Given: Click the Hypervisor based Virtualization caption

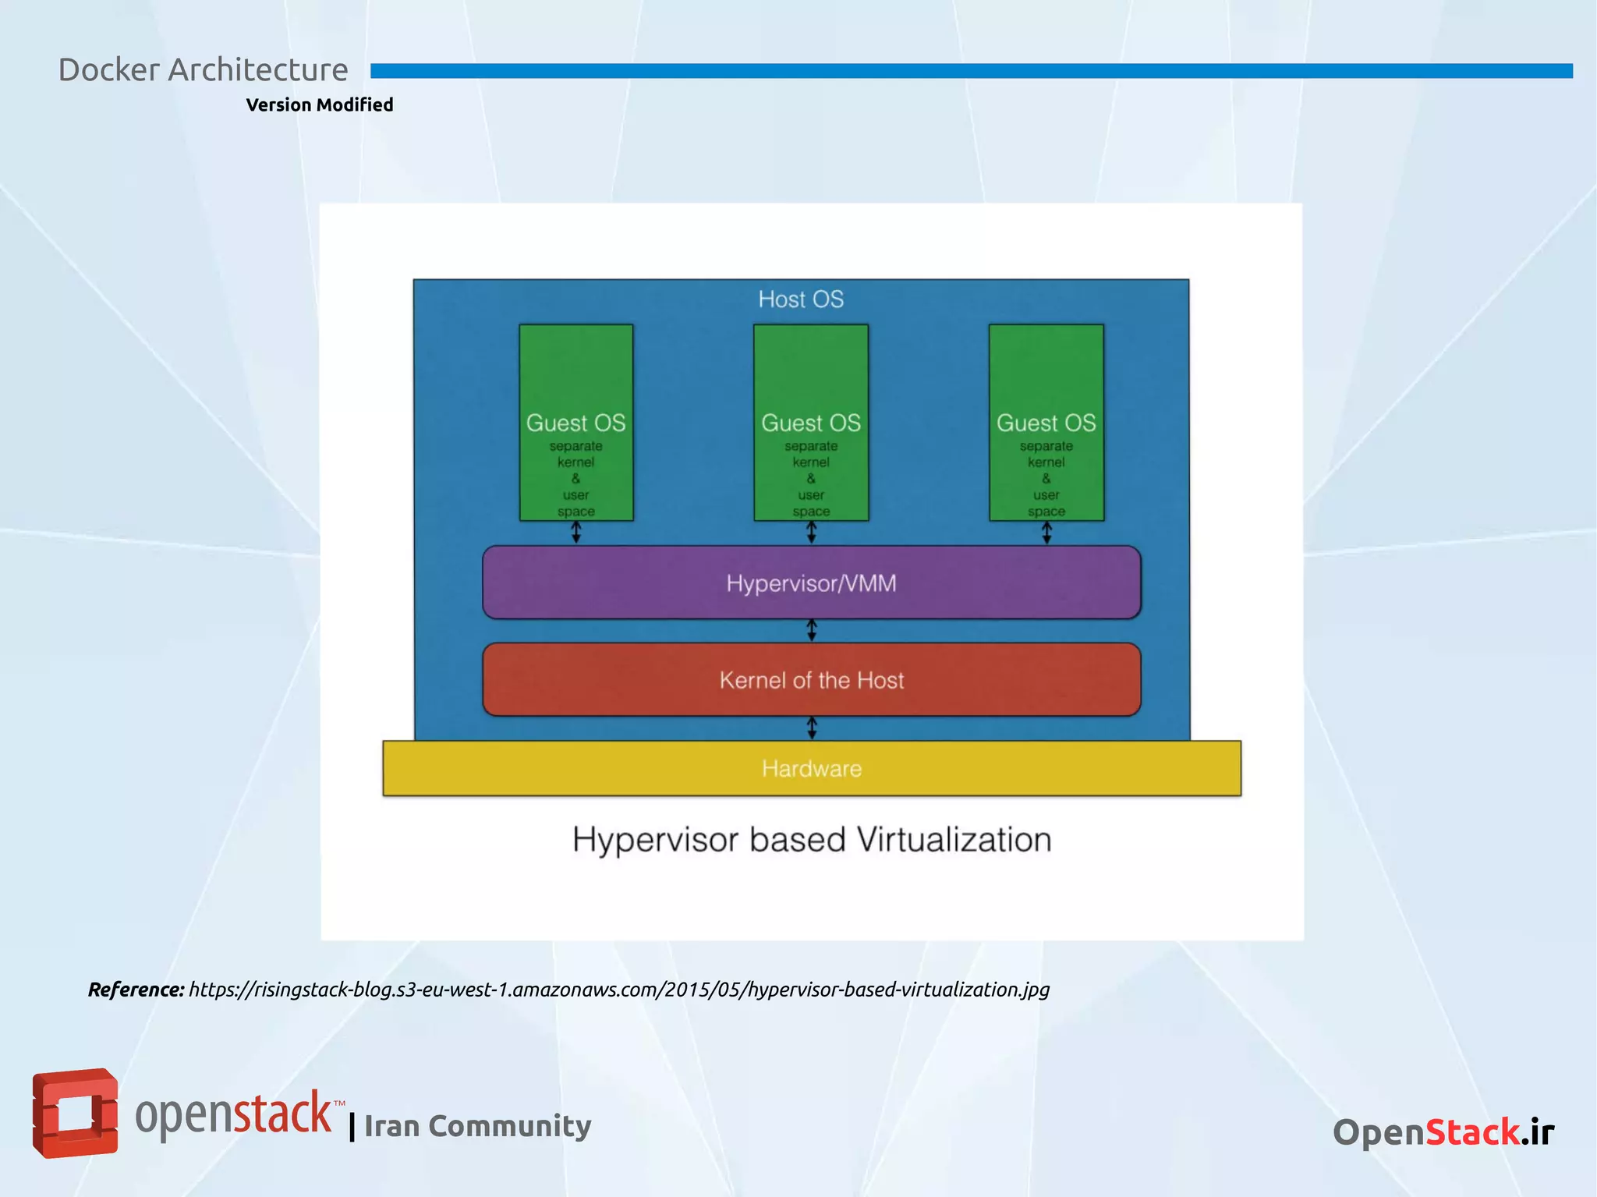Looking at the screenshot, I should 811,840.
